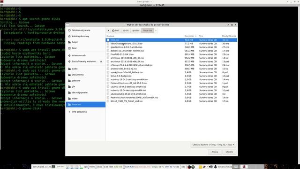This screenshot has height=169, width=300.
Task: Open the Kosz trash location
Action: (x=85, y=48)
